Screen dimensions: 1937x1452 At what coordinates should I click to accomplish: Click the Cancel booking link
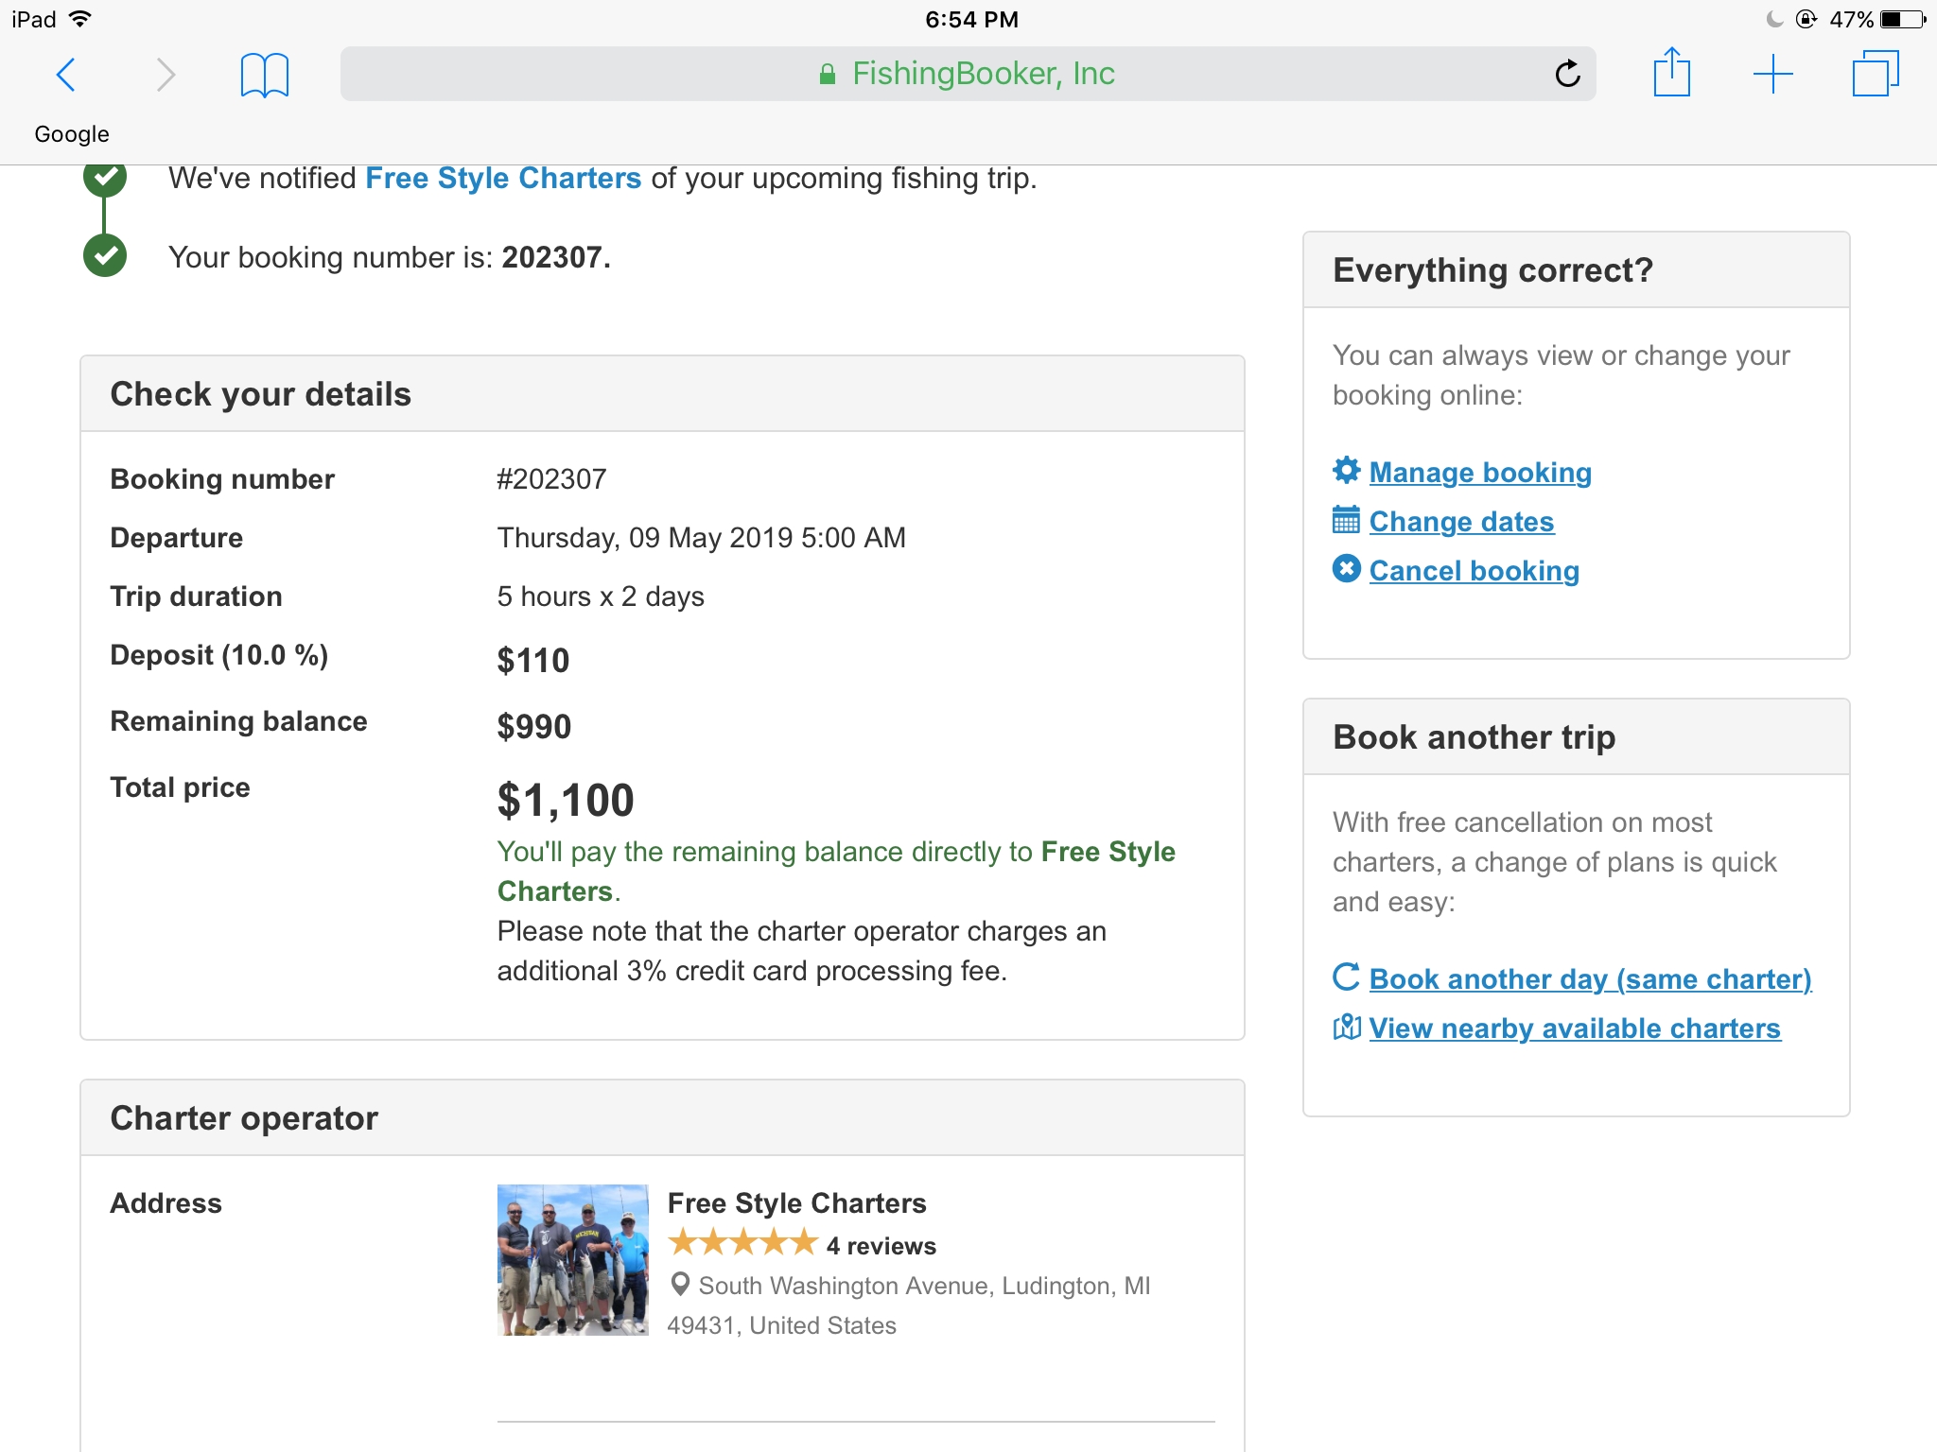[x=1474, y=570]
